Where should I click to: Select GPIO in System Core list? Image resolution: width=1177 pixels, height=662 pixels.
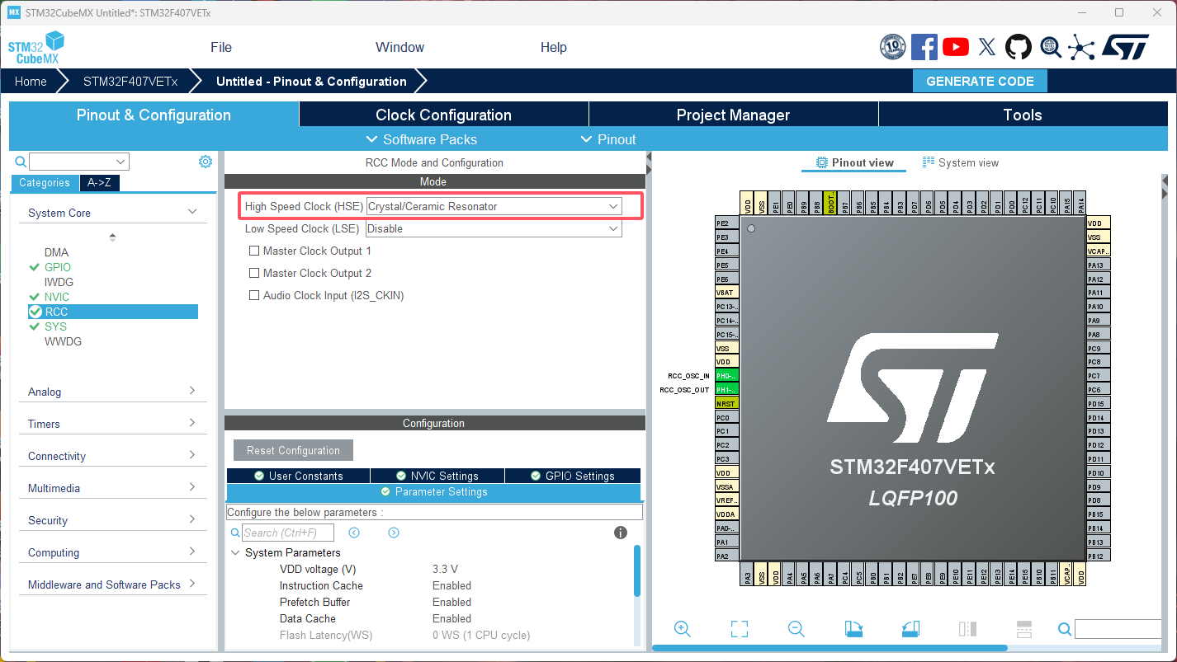(58, 267)
